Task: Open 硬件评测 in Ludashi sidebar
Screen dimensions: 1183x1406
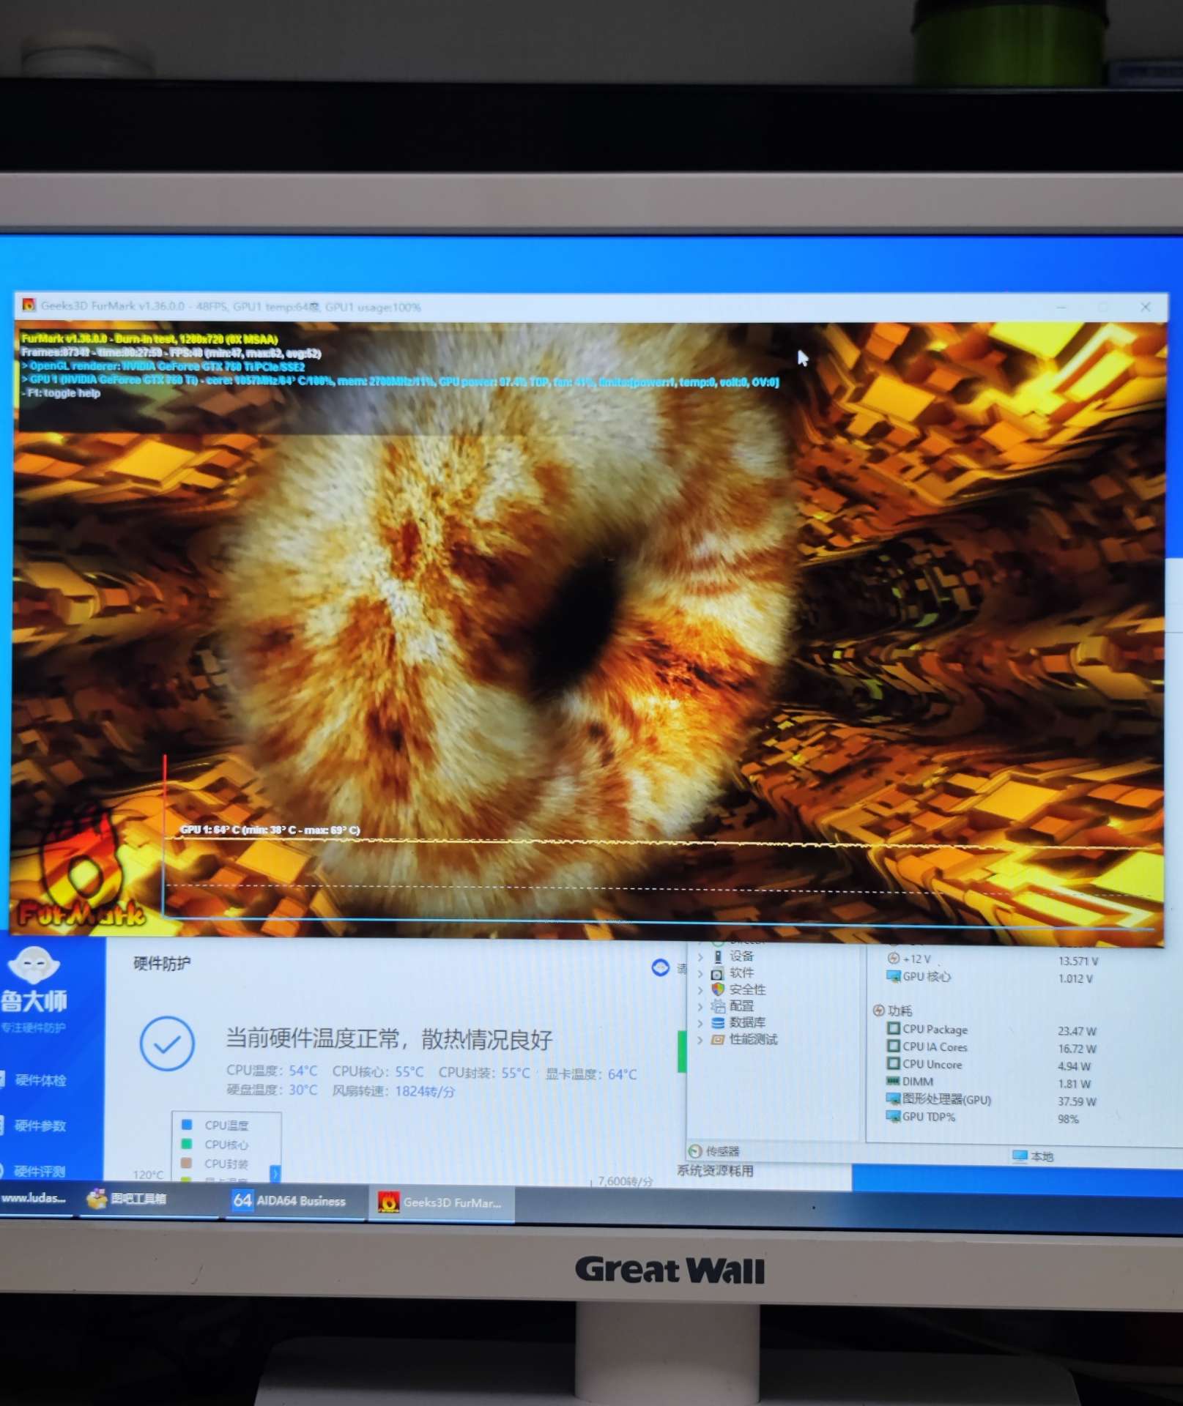Action: pyautogui.click(x=40, y=1171)
